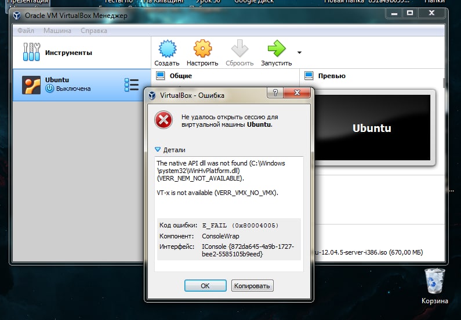
Task: Open the Файл menu
Action: (x=26, y=31)
